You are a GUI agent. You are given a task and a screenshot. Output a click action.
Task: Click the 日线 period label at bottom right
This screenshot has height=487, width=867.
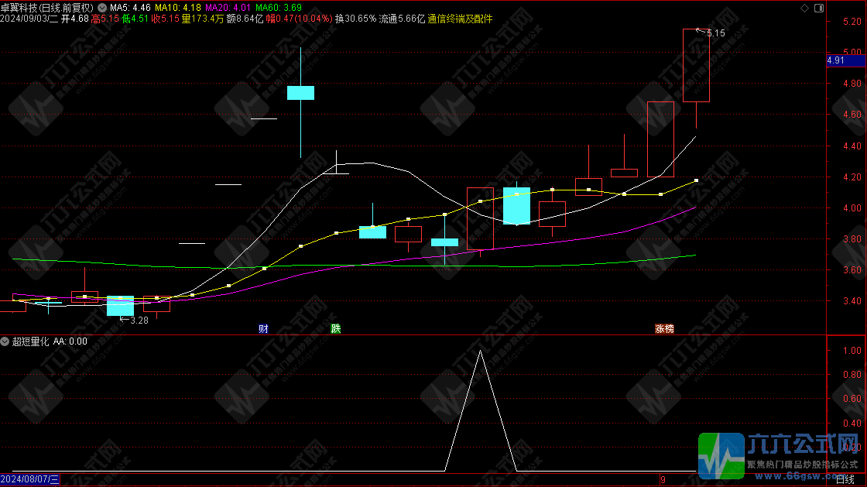(x=845, y=480)
